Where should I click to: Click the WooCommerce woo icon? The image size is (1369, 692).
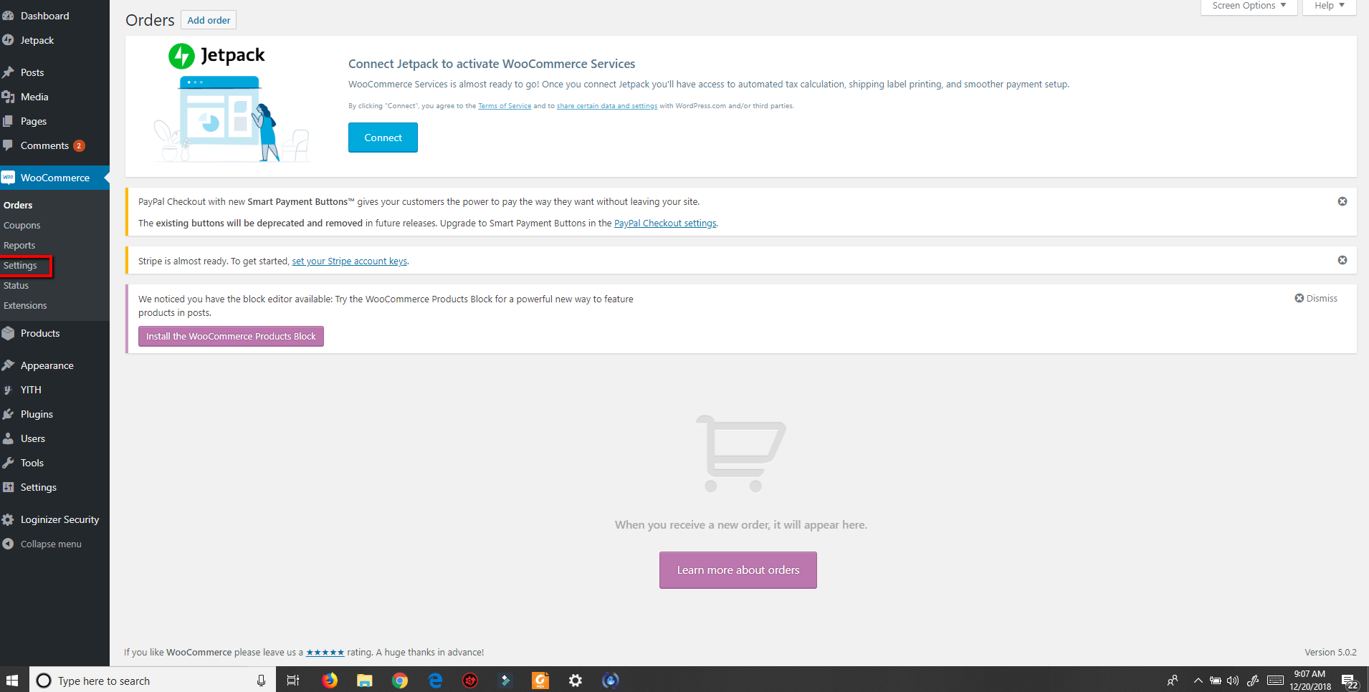(8, 178)
